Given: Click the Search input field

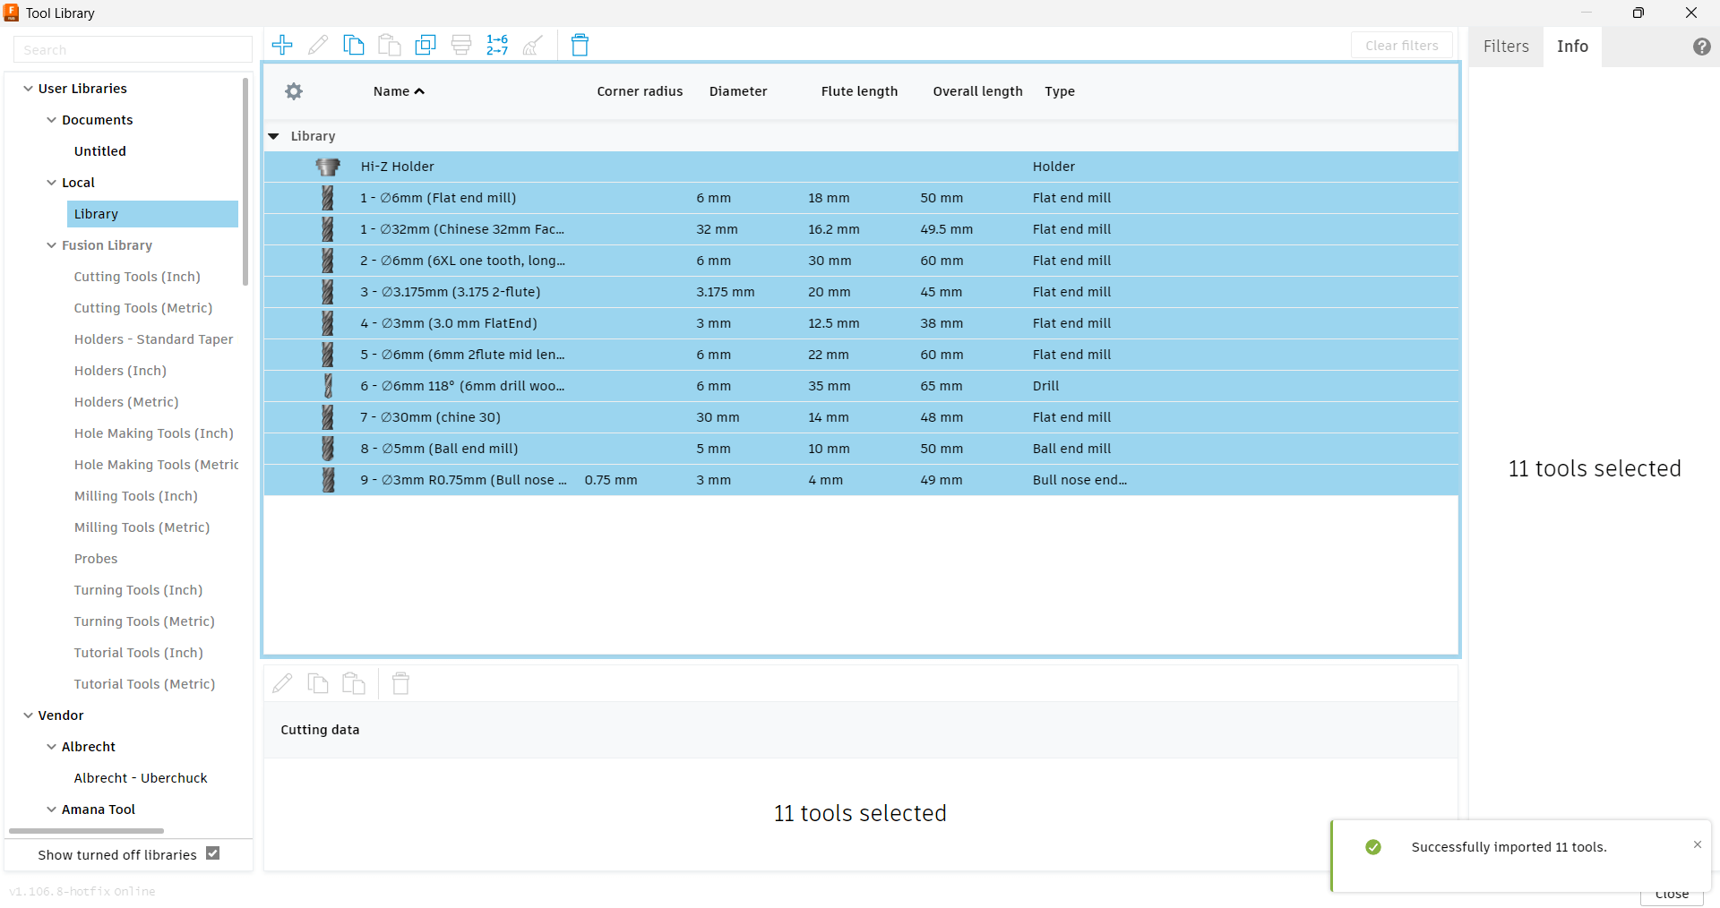Looking at the screenshot, I should tap(133, 49).
